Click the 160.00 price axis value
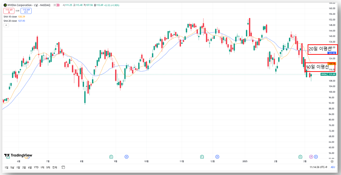This screenshot has height=175, width=341. 332,8
